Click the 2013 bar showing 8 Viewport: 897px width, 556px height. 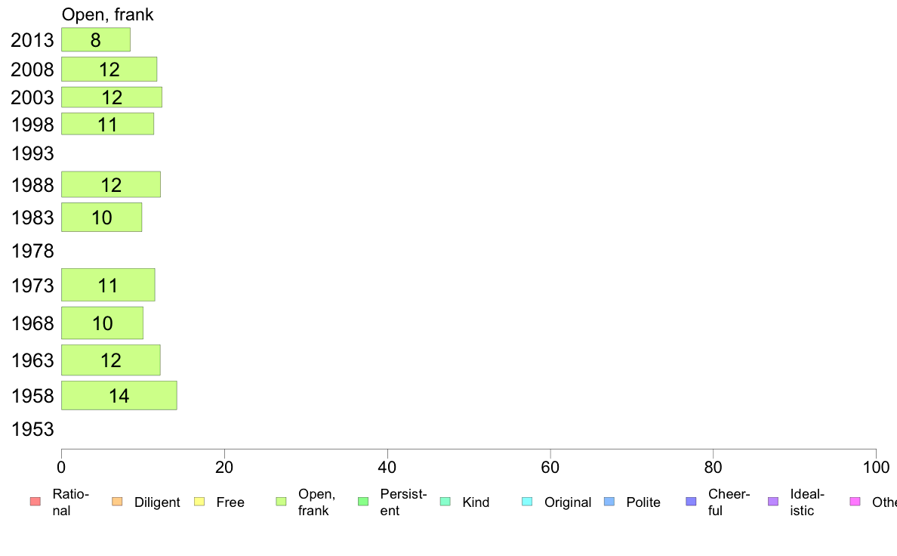pyautogui.click(x=96, y=39)
